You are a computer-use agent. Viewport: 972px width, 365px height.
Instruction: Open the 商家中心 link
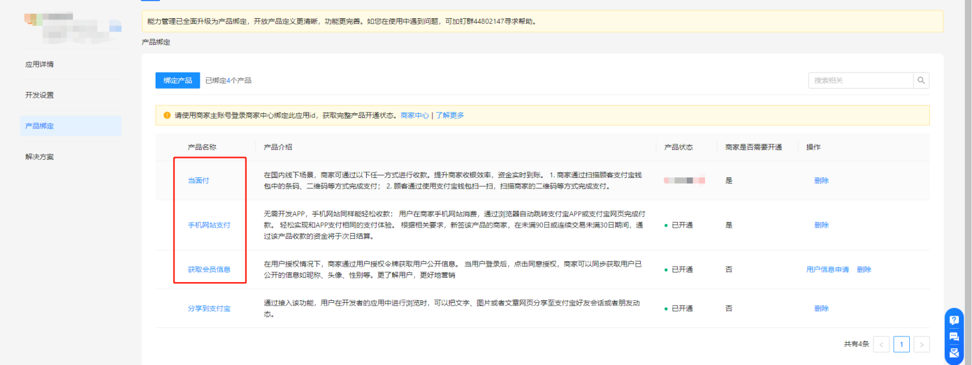pos(415,116)
